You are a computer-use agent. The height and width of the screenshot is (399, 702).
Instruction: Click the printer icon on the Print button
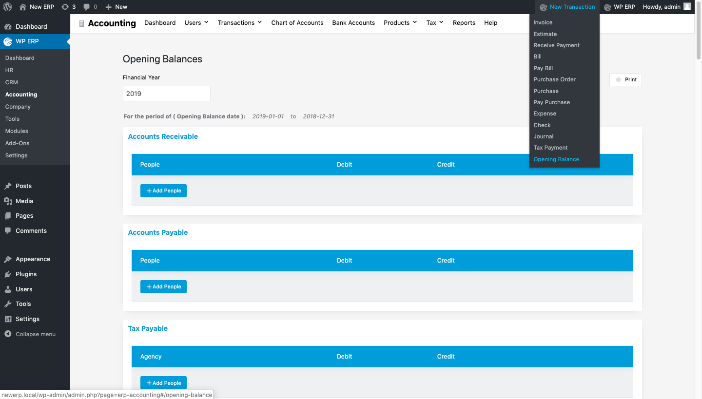pos(619,79)
